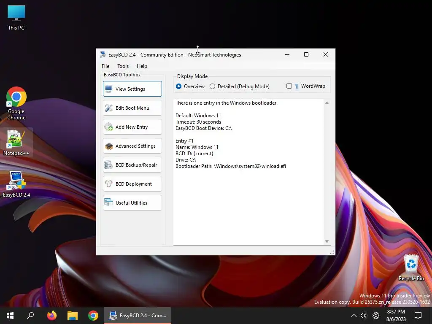The width and height of the screenshot is (432, 324).
Task: Open Useful Utilities section
Action: click(132, 203)
